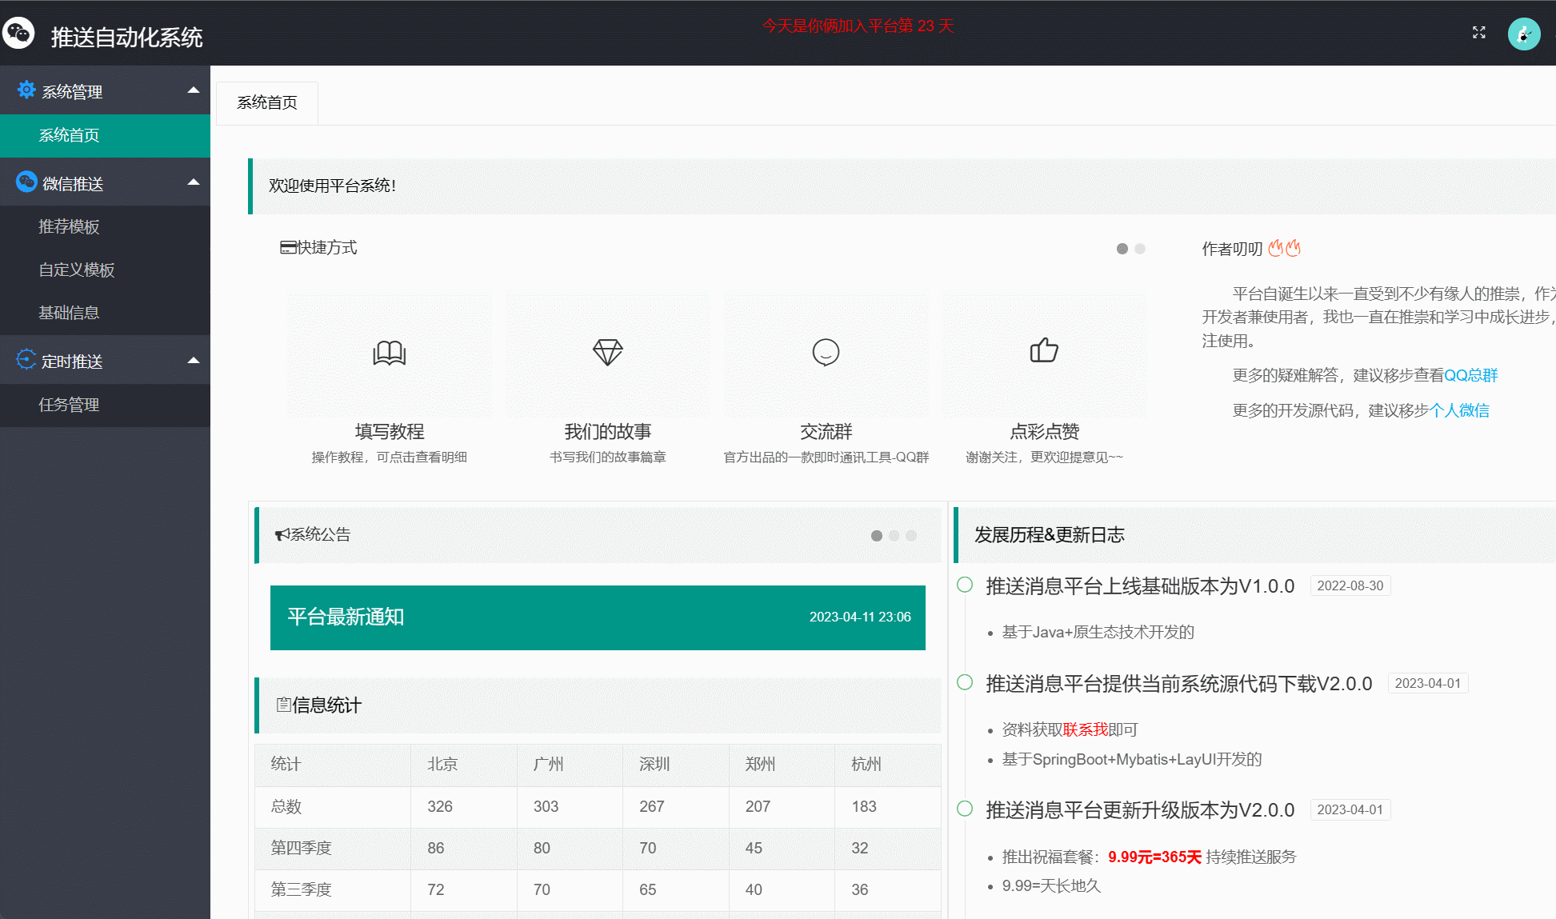Open 任务管理 under 定时推送
Screen dimensions: 1556x919
pos(69,405)
